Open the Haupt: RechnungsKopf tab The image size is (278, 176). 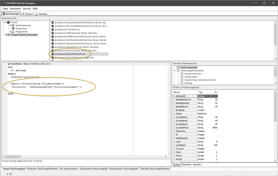coord(14,169)
